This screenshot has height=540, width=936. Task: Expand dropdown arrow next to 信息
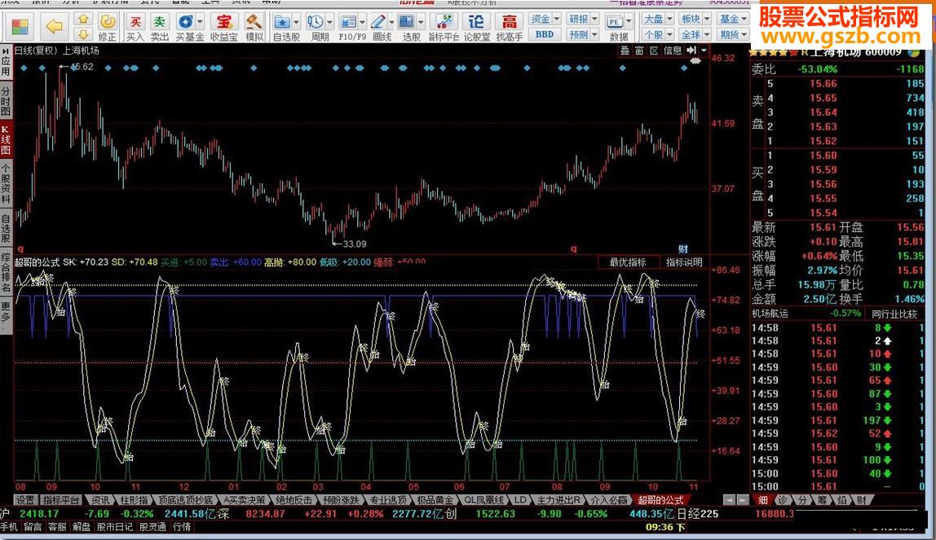[x=704, y=50]
